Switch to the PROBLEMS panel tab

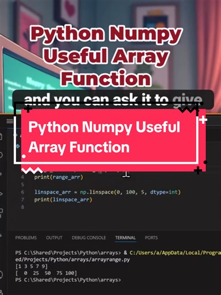[26, 238]
